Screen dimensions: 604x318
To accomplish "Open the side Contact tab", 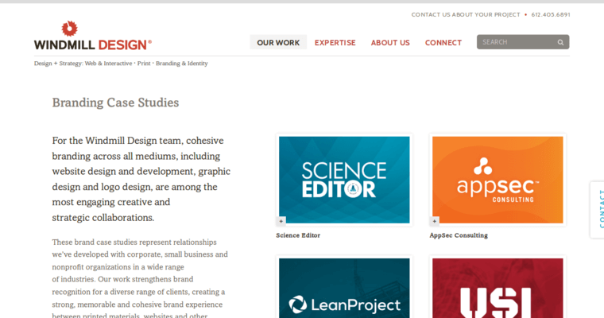I will pyautogui.click(x=598, y=209).
